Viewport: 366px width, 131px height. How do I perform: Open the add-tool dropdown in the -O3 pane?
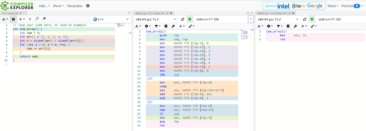[314, 26]
